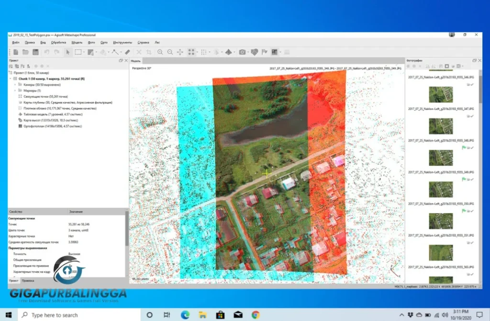This screenshot has width=490, height=321.
Task: Click the Save project toolbar icon
Action: click(35, 52)
